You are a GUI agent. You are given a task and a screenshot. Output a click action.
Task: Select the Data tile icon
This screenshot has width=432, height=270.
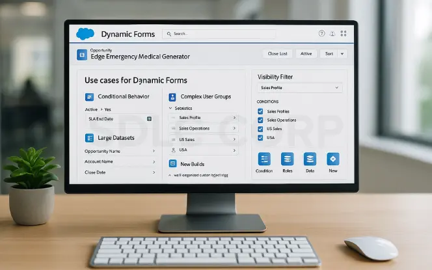(310, 159)
